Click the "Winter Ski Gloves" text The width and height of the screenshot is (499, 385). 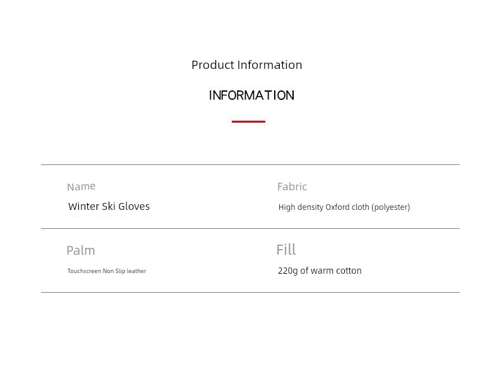[x=109, y=207]
